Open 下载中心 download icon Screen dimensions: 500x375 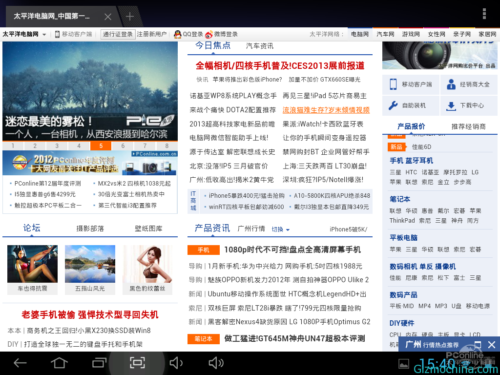coord(450,105)
